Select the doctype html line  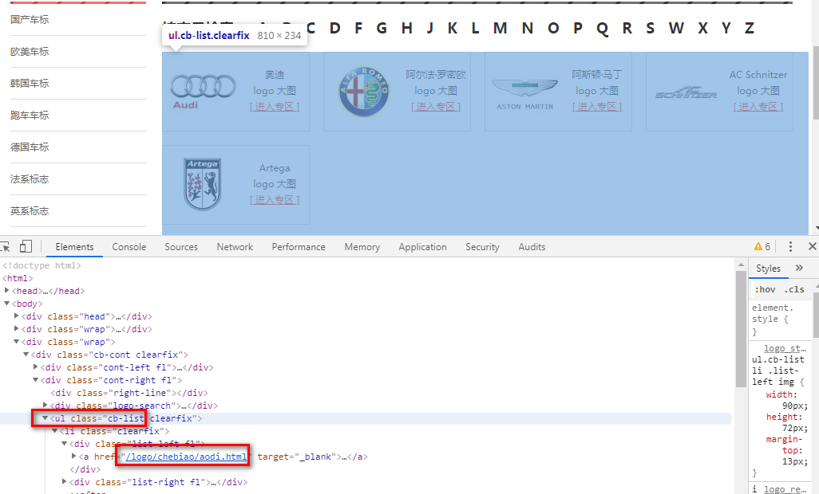coord(42,265)
